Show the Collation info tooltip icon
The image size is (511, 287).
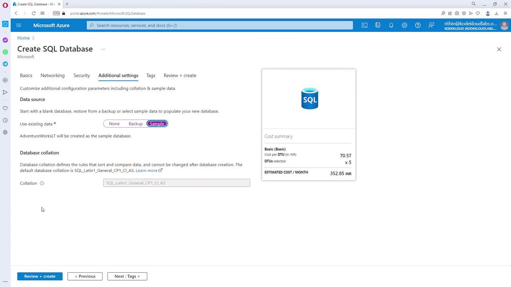pos(42,183)
